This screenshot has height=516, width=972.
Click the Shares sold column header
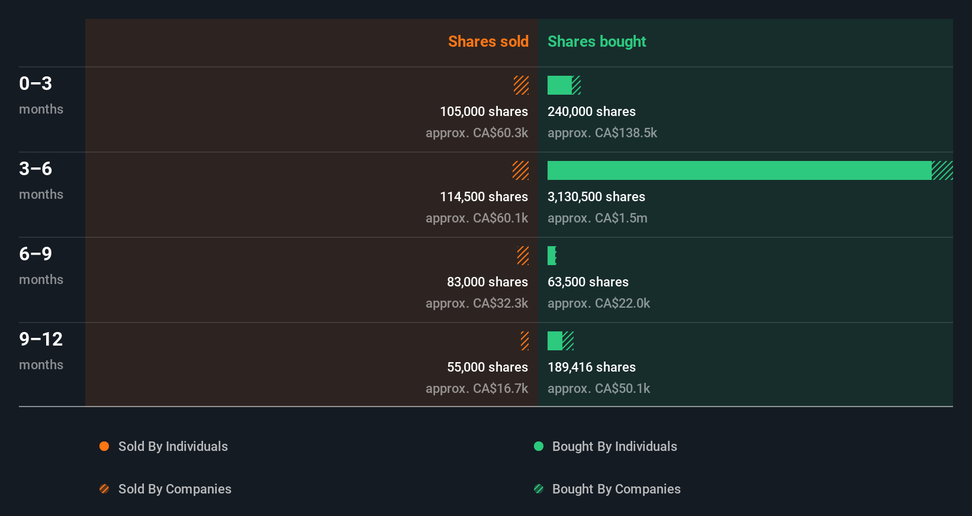coord(488,41)
